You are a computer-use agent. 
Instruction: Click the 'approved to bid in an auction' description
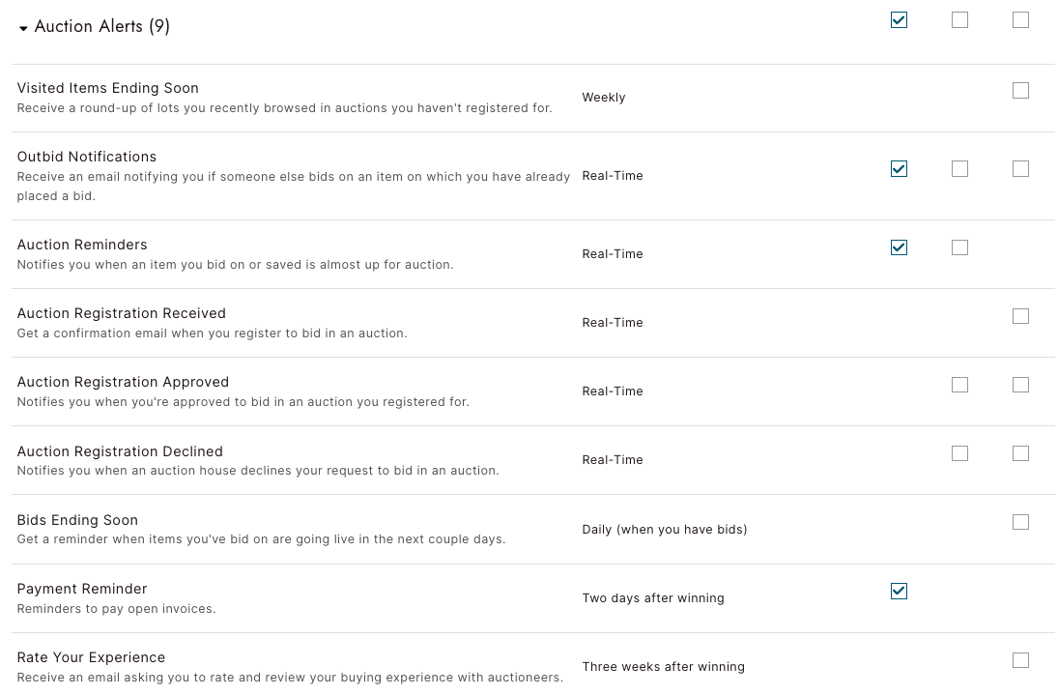click(243, 402)
